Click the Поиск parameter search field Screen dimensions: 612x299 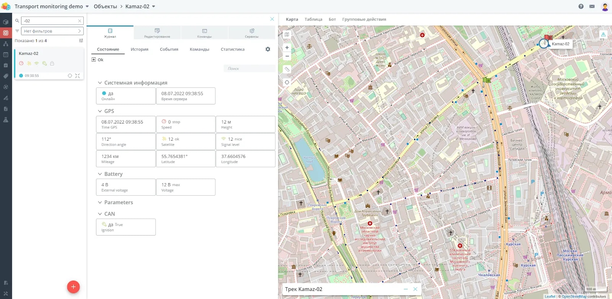[249, 68]
